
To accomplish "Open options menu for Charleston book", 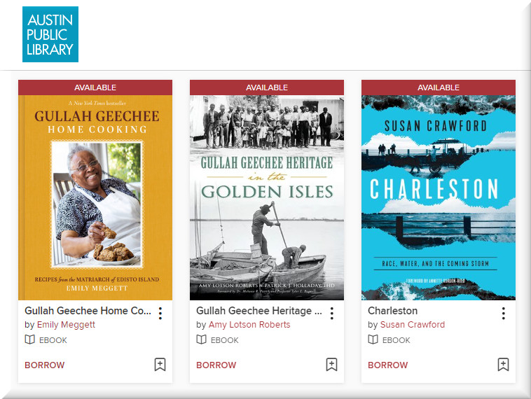I will [503, 313].
